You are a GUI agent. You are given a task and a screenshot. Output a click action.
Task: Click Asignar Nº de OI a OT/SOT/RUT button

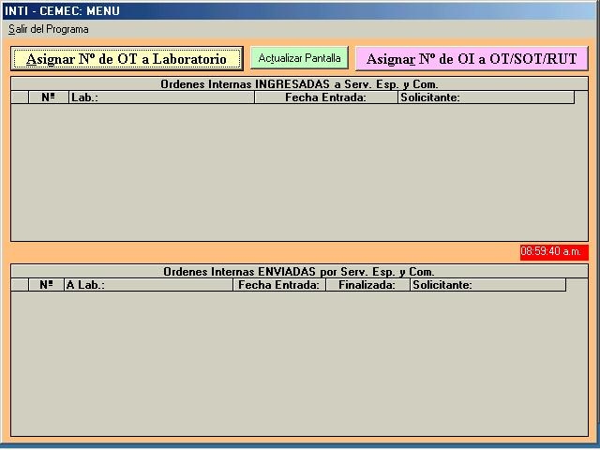pos(472,58)
